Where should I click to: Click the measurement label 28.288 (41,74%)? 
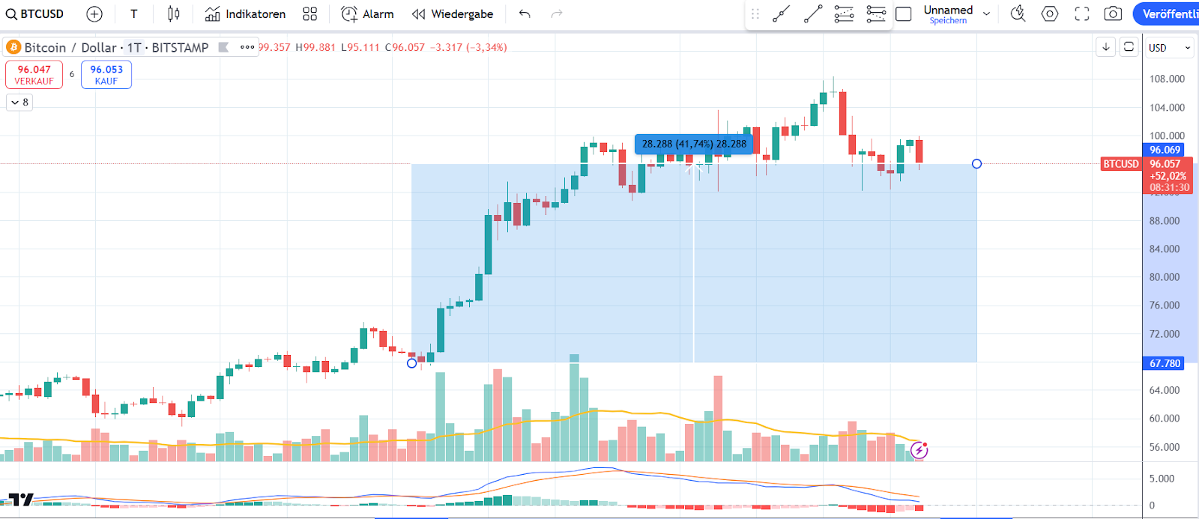694,144
